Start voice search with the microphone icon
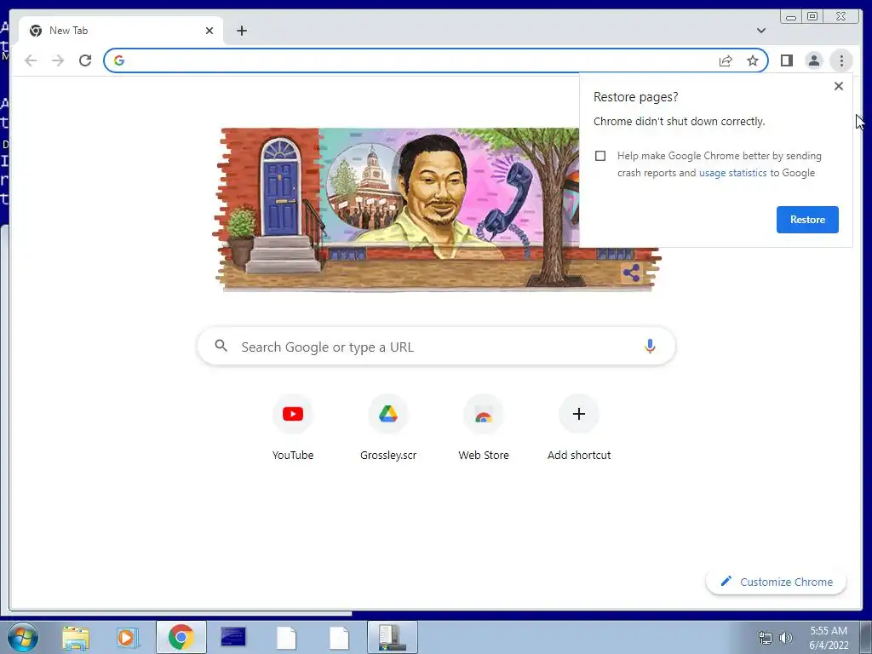 point(650,346)
